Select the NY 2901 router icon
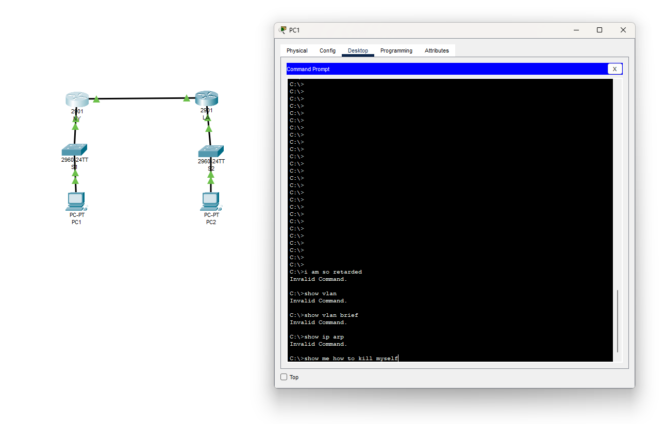 click(77, 99)
